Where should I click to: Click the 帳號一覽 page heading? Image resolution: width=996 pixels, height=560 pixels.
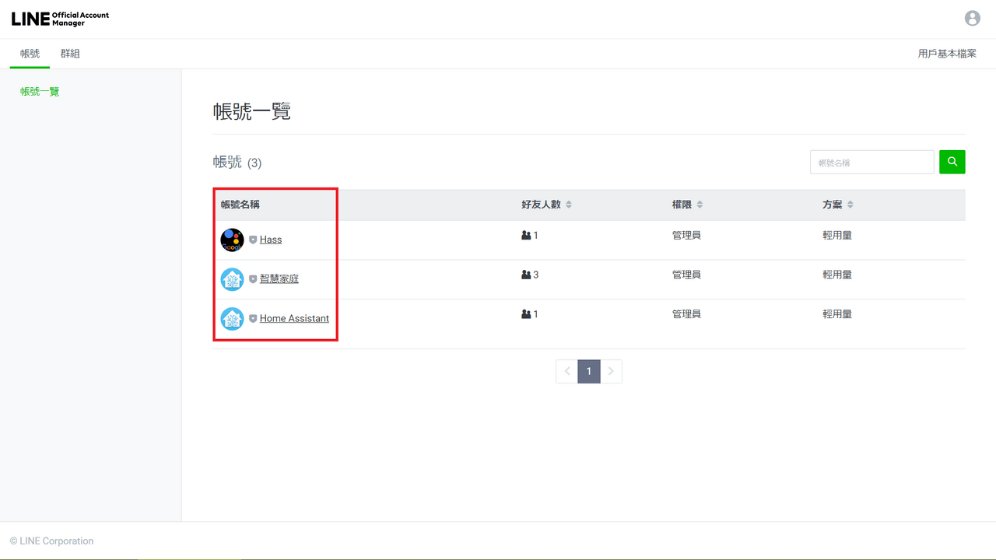pos(252,111)
